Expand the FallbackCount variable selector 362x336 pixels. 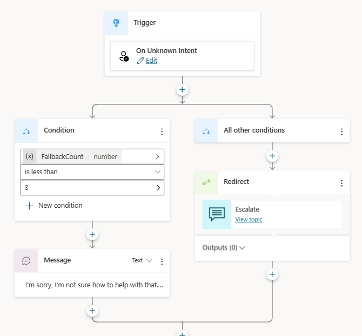[157, 156]
